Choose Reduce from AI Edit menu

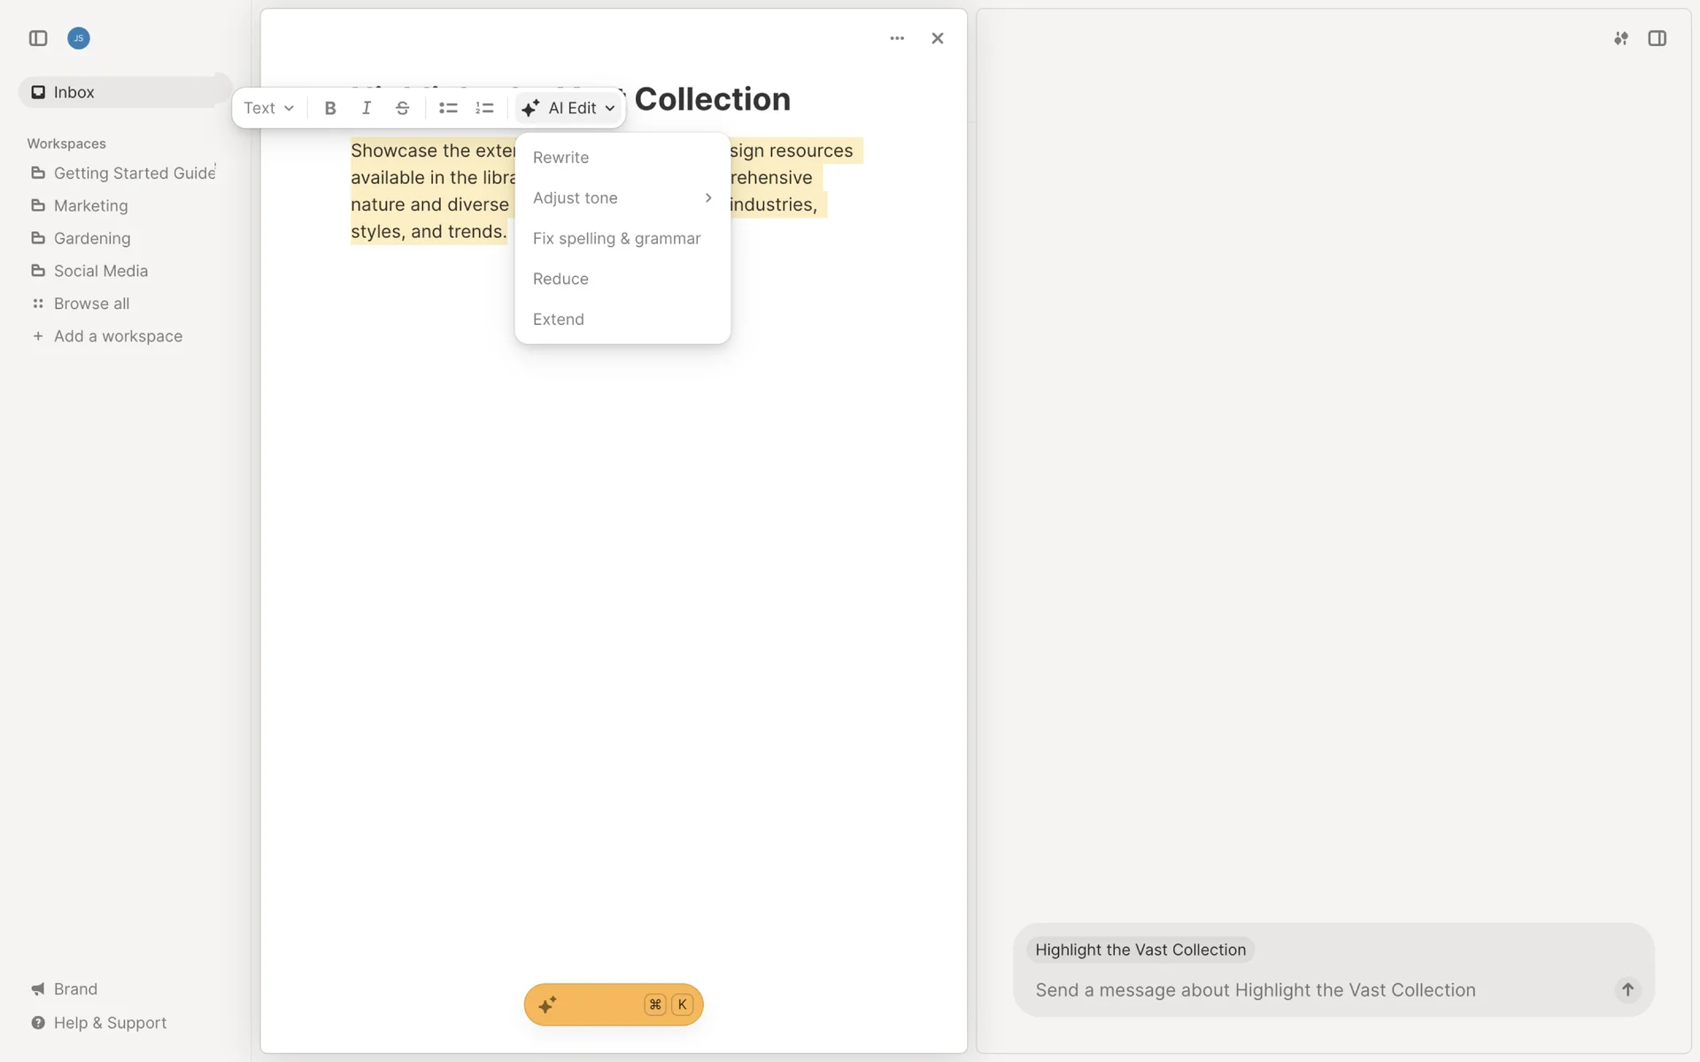560,279
